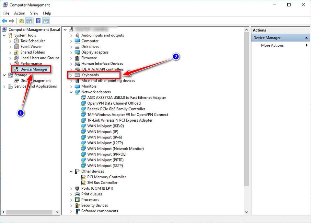Click the Print queues printer icon

(77, 194)
